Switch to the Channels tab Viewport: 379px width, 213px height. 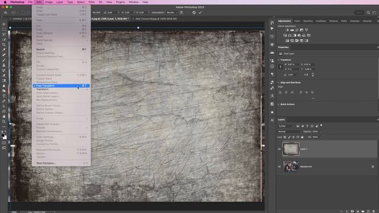355,21
